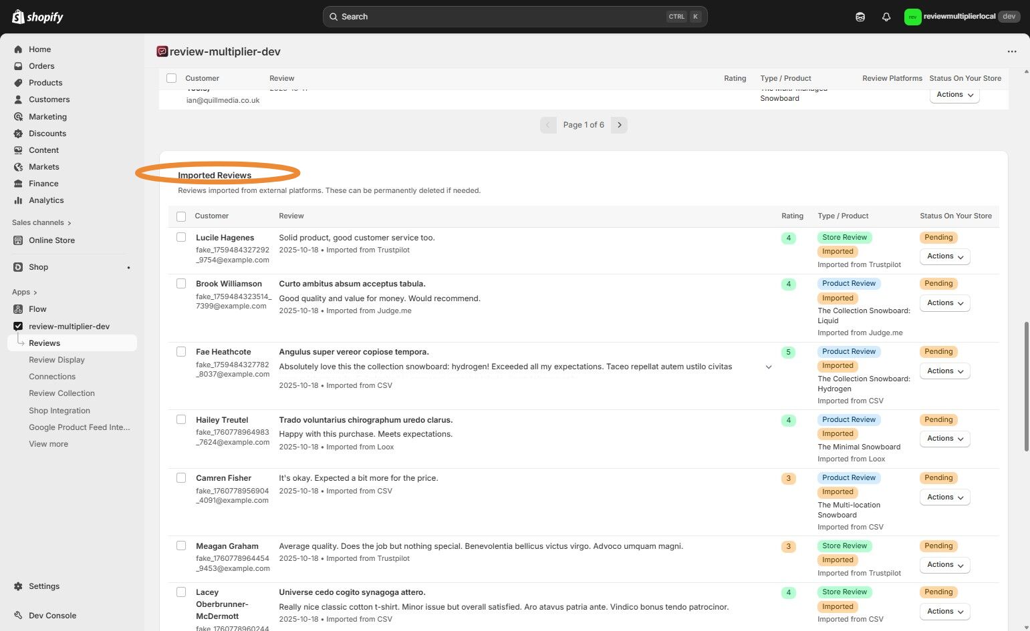Click the green store avatar
Screen dimensions: 1030x631
[912, 17]
